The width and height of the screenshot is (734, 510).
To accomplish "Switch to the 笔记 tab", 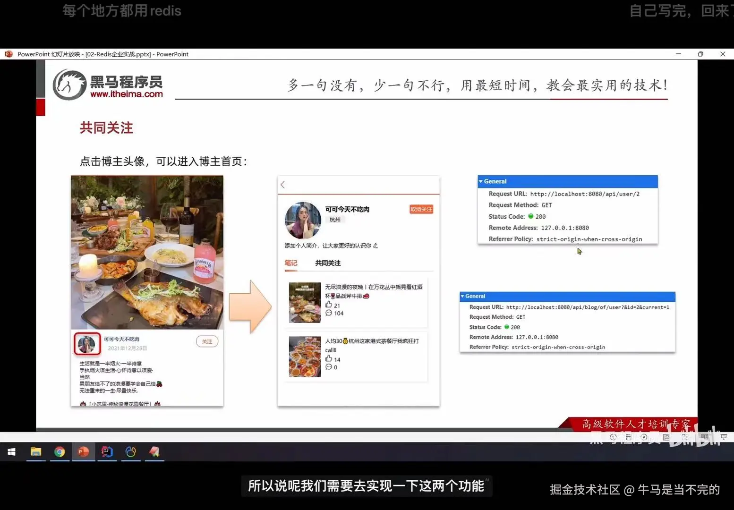I will (291, 263).
